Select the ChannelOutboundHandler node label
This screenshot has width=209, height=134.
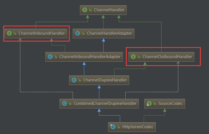click(x=167, y=57)
